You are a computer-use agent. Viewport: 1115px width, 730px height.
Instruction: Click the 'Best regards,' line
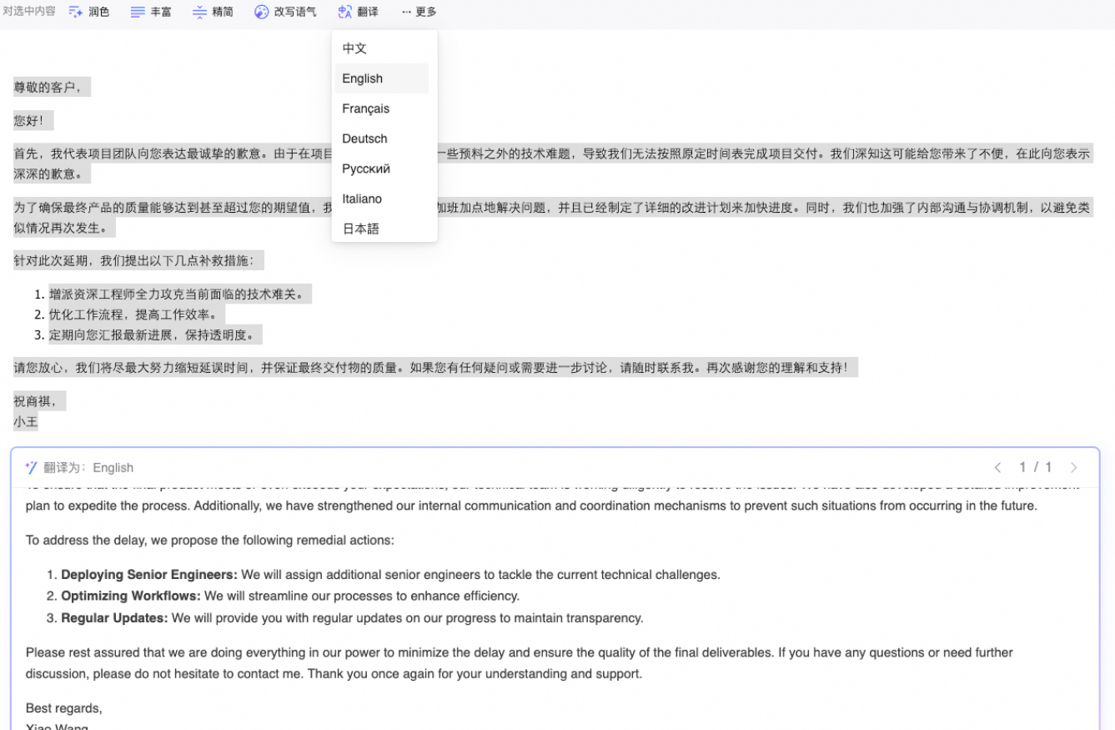point(64,708)
